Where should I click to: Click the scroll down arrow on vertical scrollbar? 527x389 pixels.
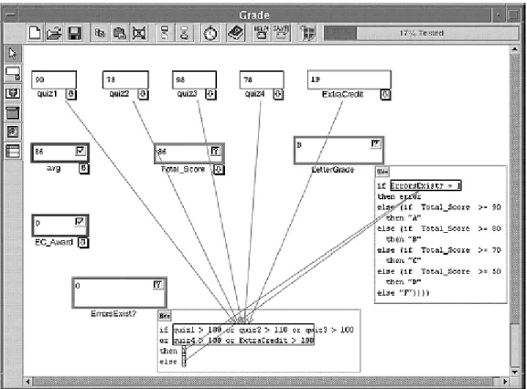point(514,372)
